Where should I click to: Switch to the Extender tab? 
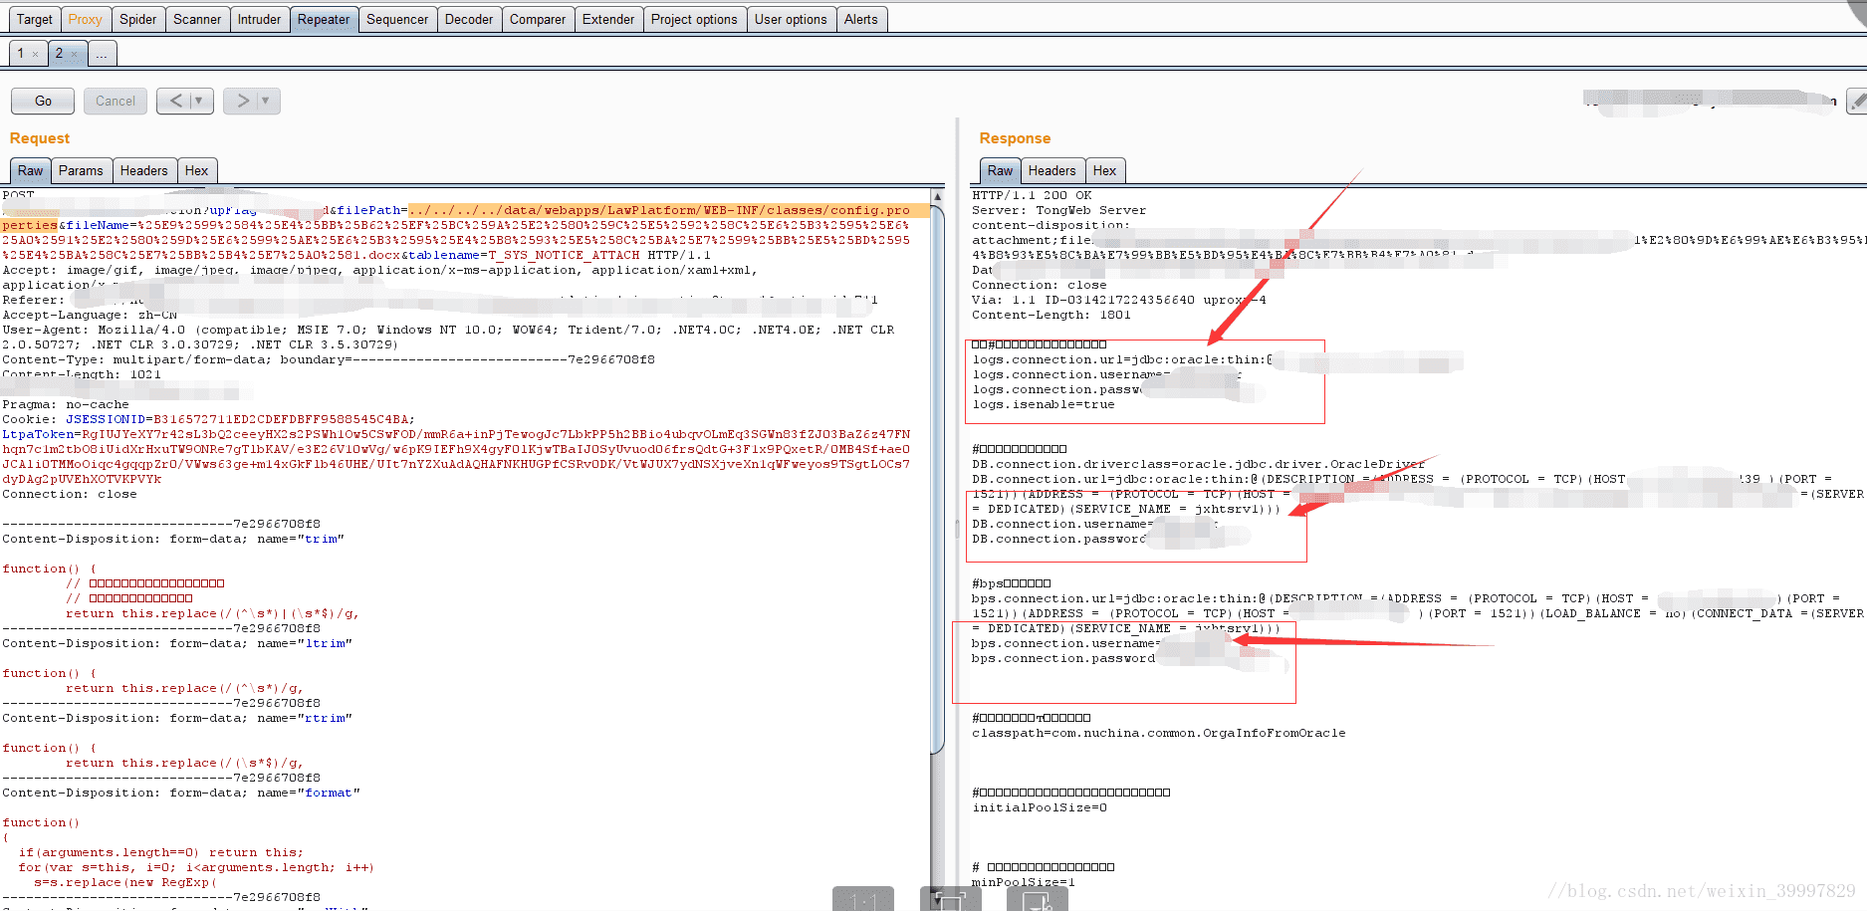pos(608,19)
